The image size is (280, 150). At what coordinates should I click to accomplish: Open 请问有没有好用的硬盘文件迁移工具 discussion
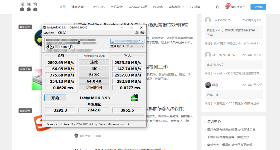[231, 129]
